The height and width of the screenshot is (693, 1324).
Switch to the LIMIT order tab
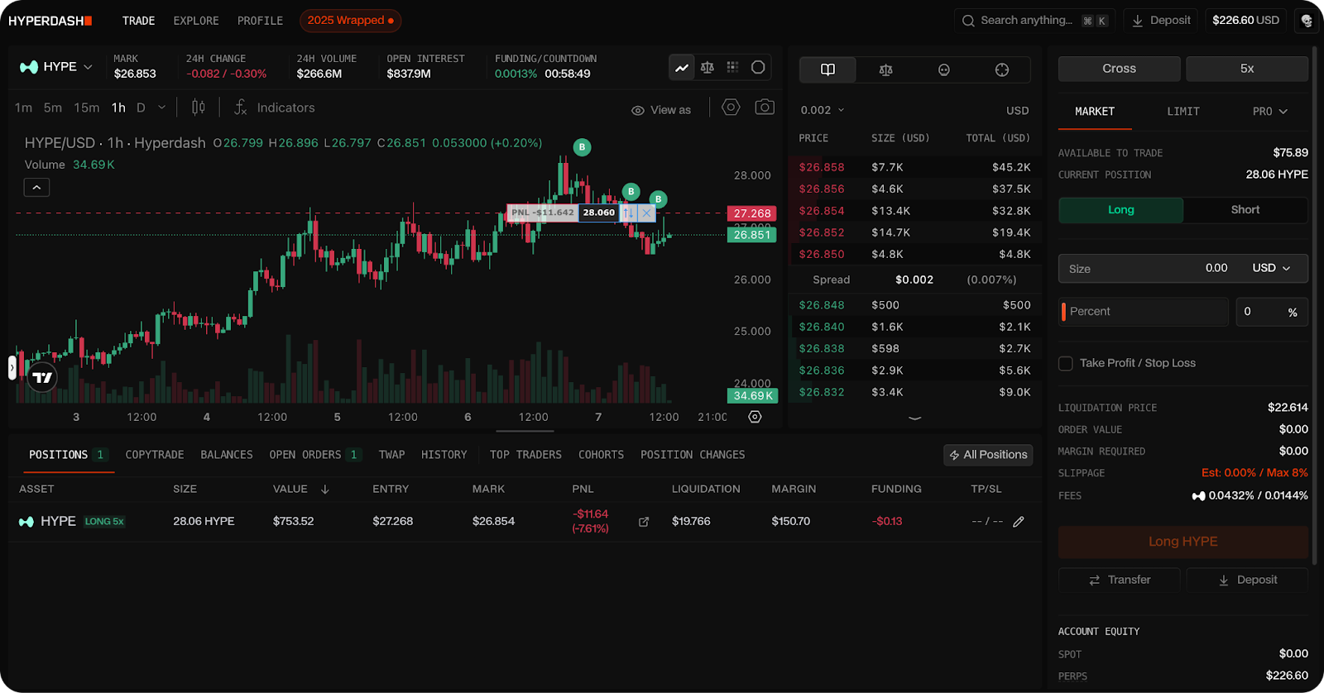tap(1183, 112)
